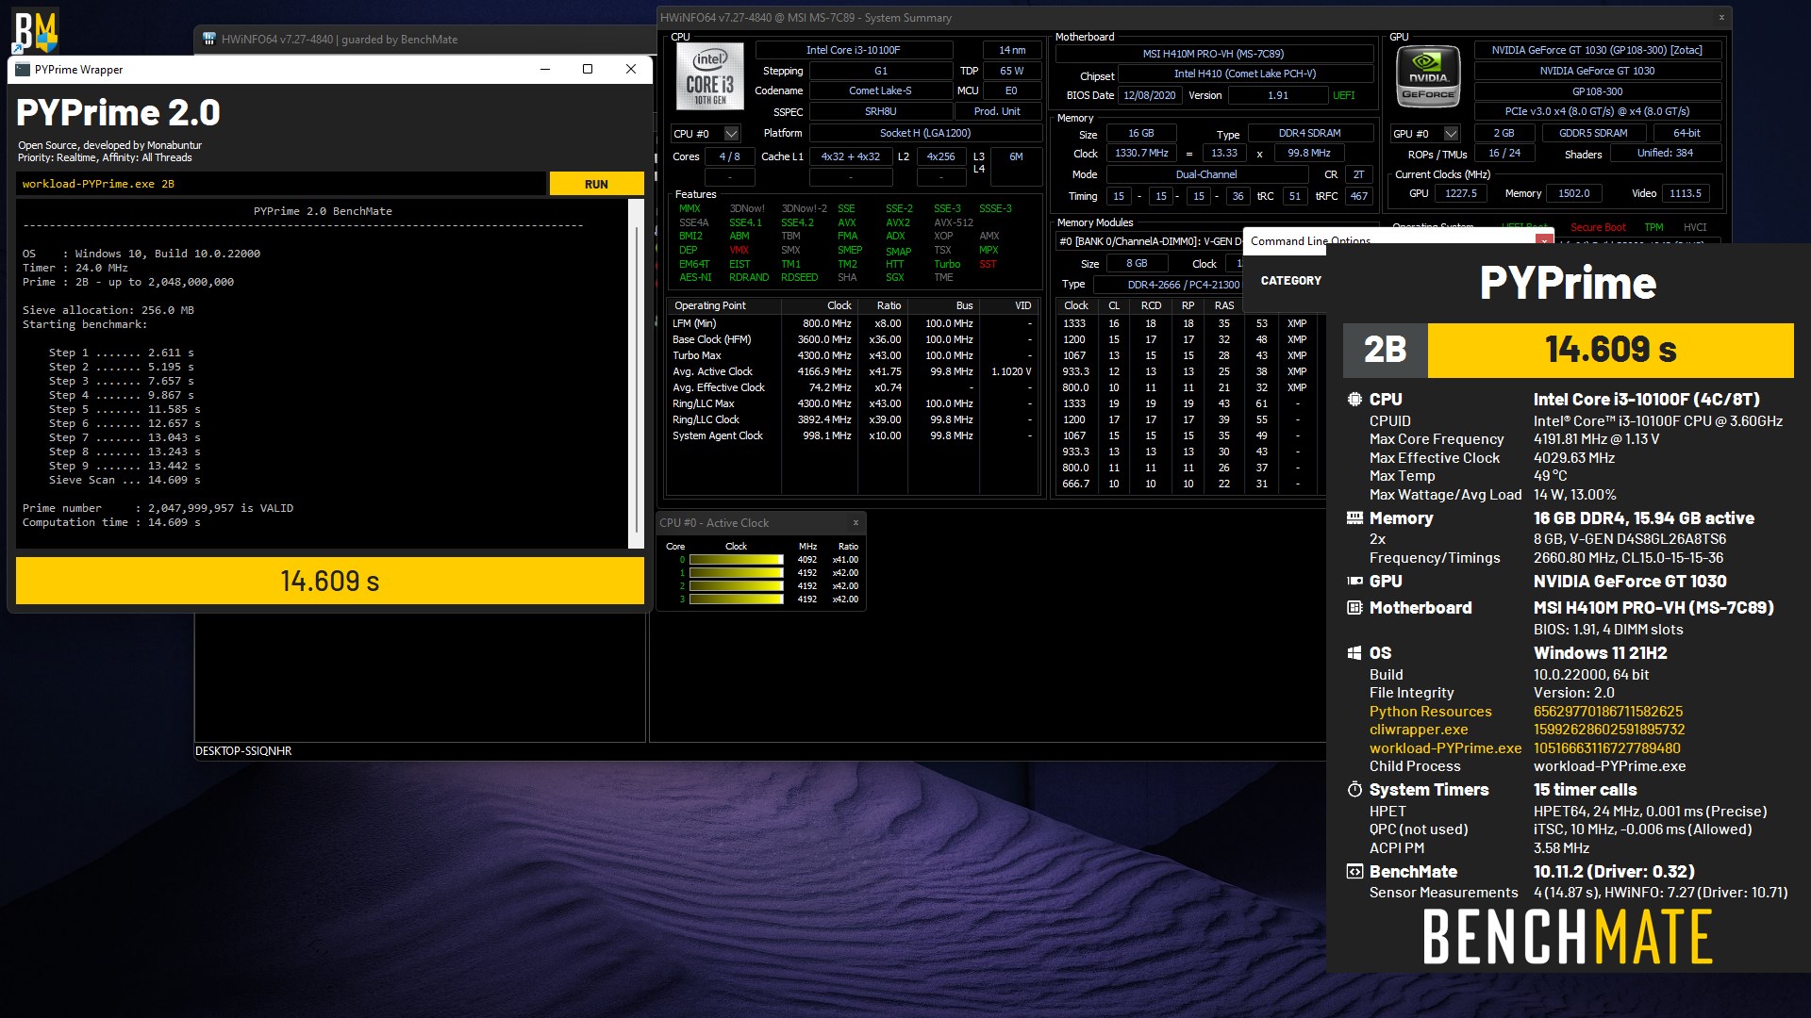Click the RUN button in PYPrime
1811x1018 pixels.
click(x=596, y=184)
